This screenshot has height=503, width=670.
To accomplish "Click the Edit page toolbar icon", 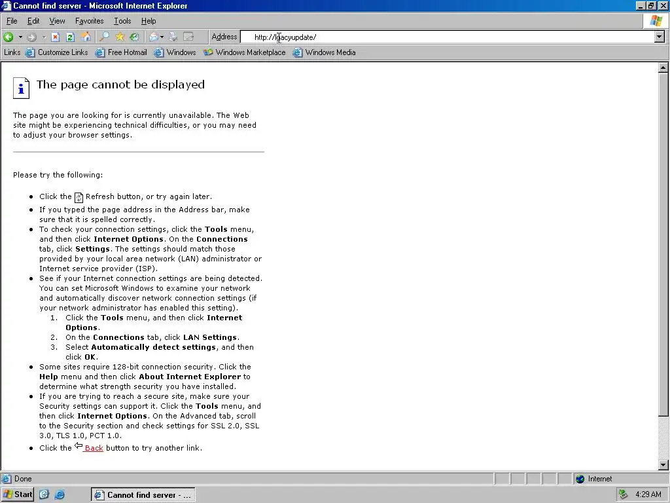I will pyautogui.click(x=188, y=37).
